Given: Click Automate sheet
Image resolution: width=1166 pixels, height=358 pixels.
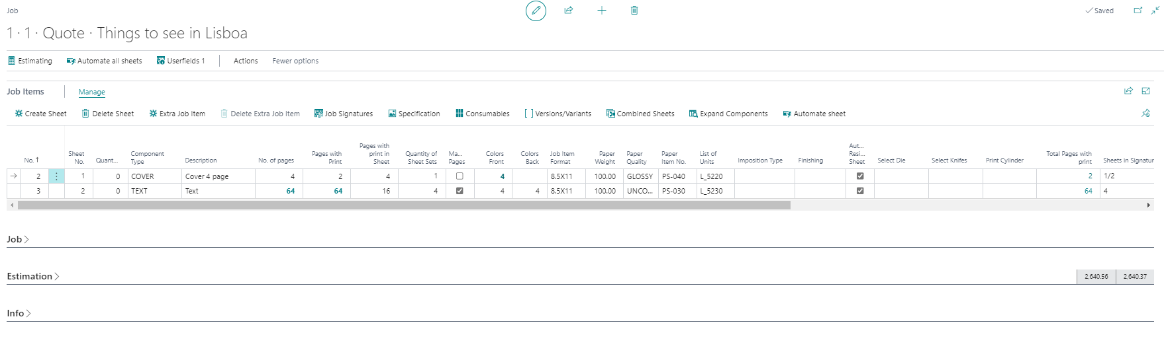Looking at the screenshot, I should tap(814, 114).
